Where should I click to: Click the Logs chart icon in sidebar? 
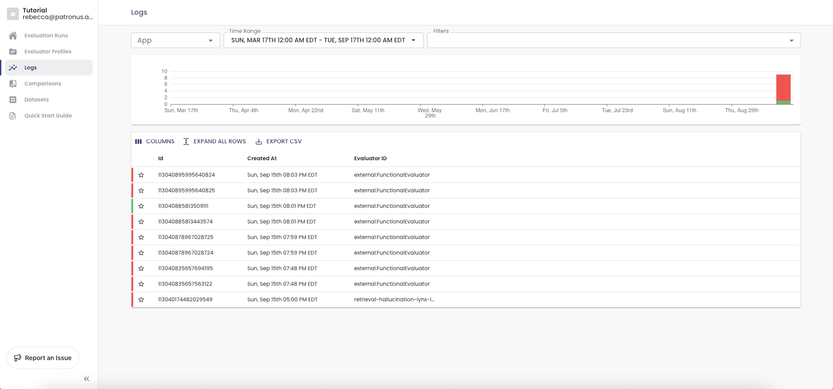click(13, 68)
